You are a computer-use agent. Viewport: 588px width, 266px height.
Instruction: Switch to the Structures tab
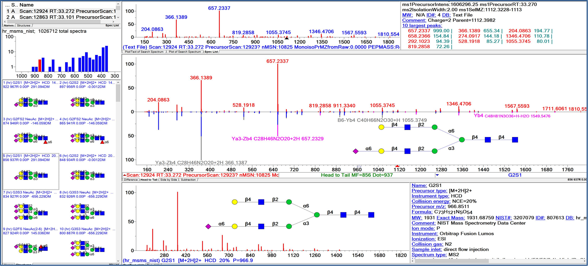24,26
